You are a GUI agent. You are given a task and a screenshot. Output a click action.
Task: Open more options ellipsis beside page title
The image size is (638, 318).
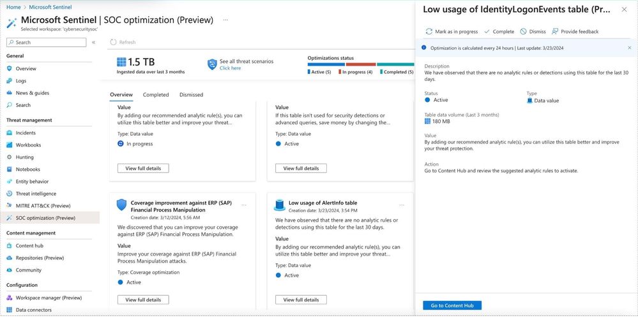[225, 20]
